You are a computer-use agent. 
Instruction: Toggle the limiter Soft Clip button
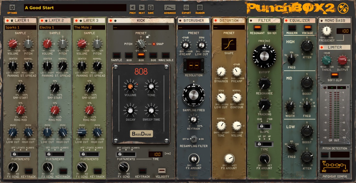pos(335,75)
